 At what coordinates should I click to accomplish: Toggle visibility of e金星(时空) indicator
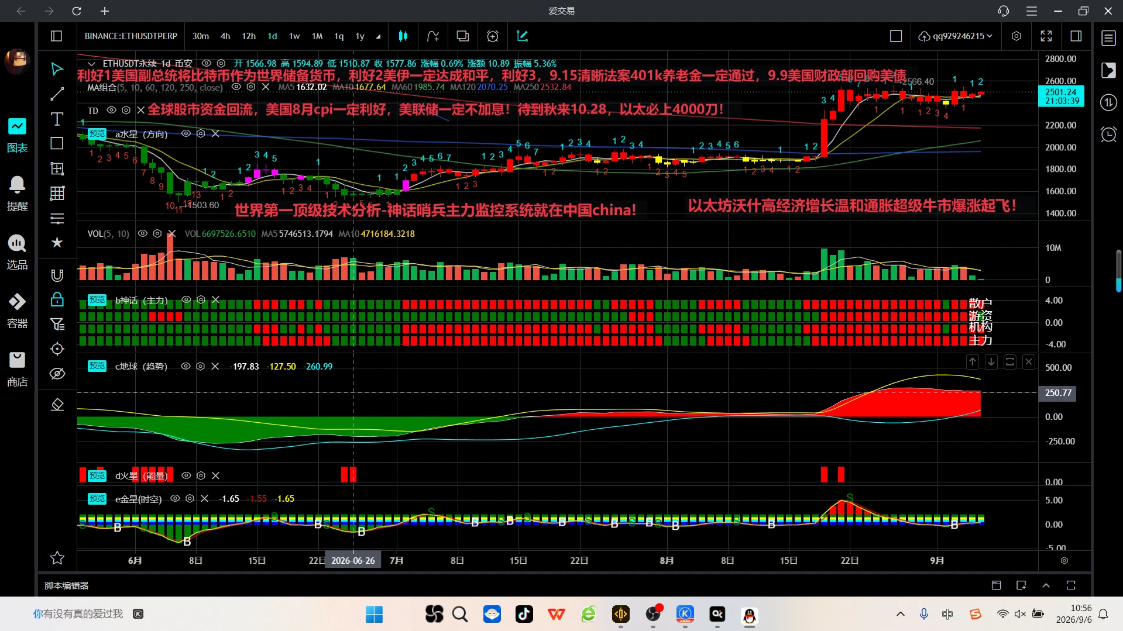pyautogui.click(x=175, y=498)
